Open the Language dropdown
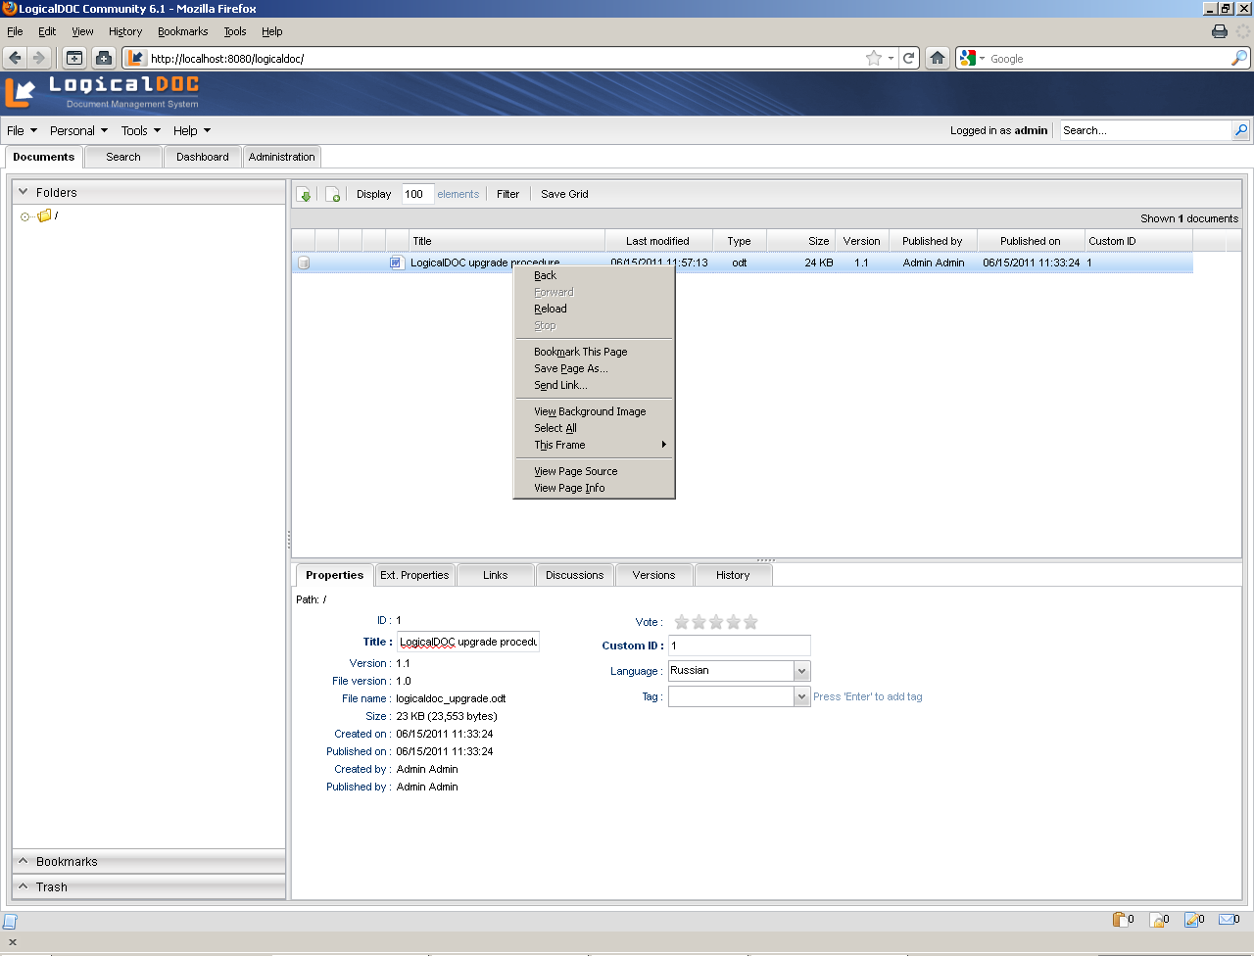This screenshot has height=956, width=1254. click(801, 671)
